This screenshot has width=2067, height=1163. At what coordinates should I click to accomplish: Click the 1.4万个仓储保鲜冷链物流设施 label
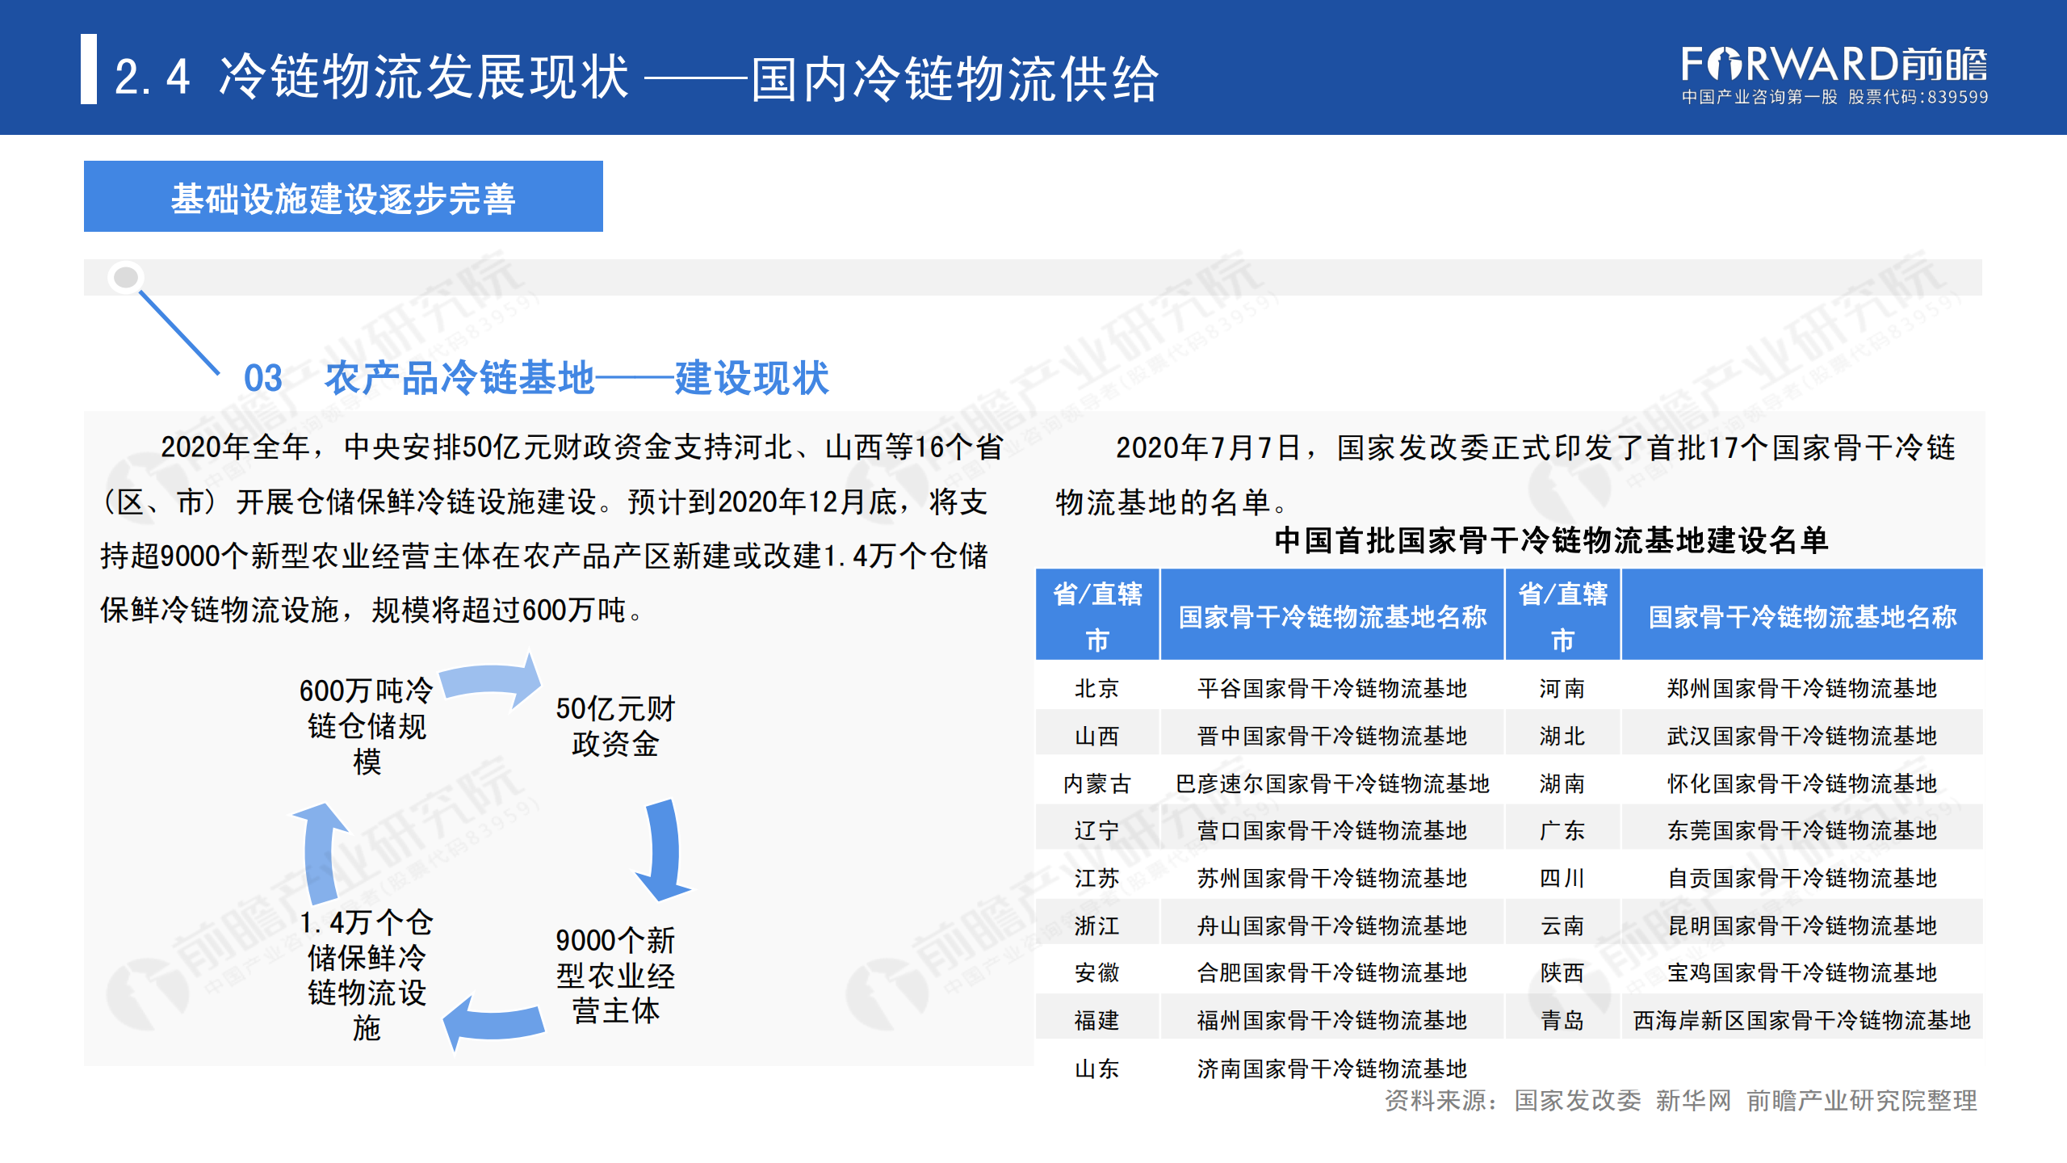point(367,975)
